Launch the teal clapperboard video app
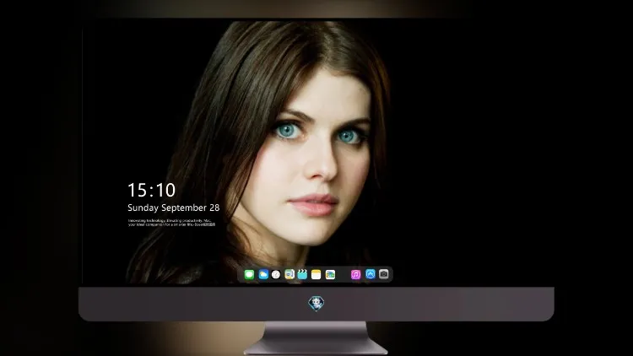 click(302, 274)
